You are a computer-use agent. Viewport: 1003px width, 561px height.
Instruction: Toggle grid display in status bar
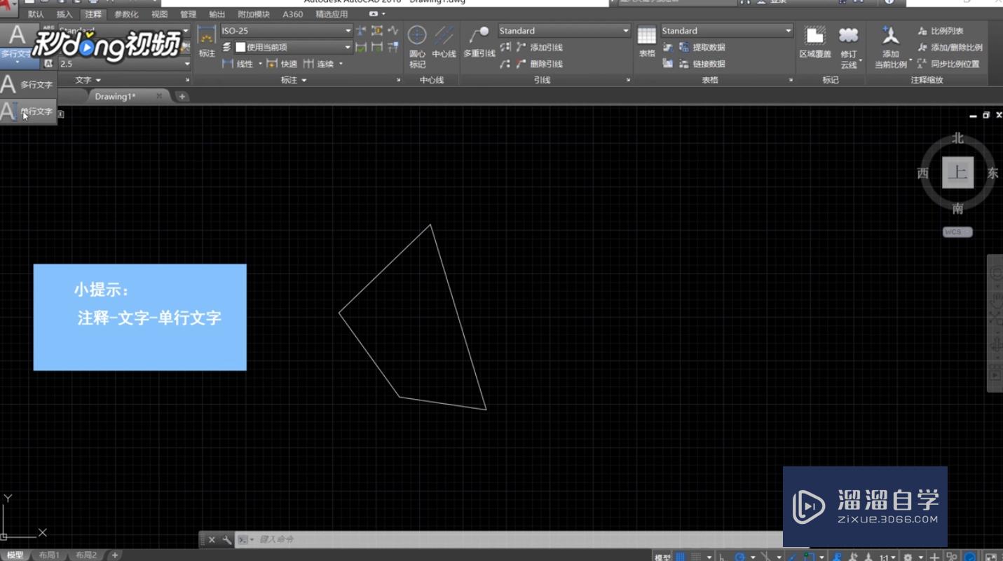681,557
